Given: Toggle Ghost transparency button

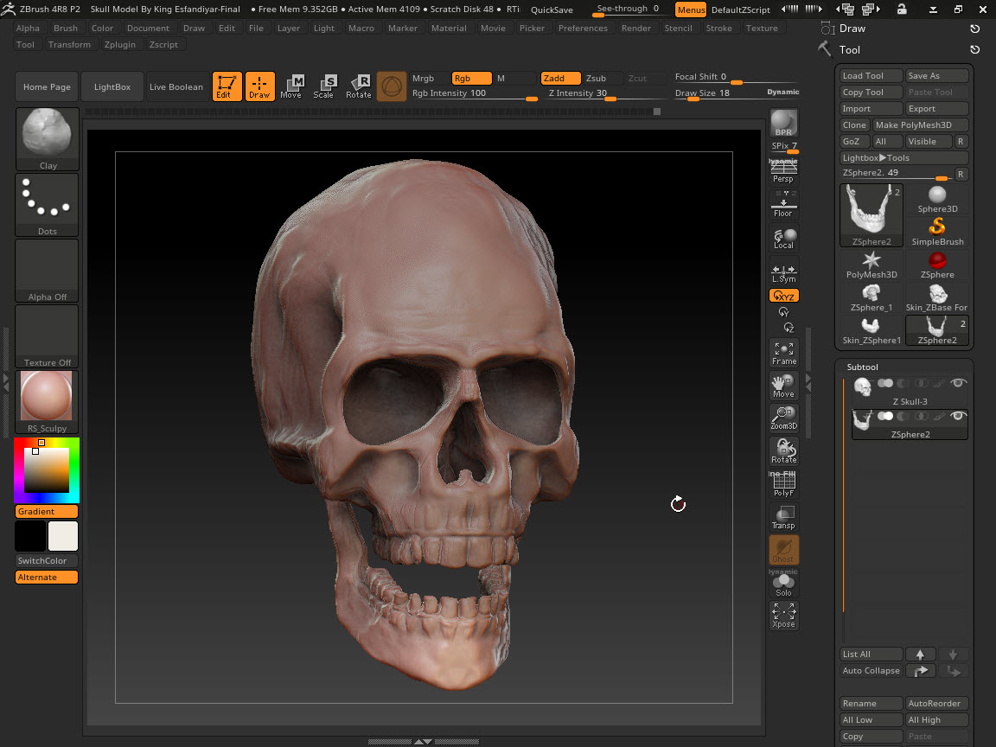Looking at the screenshot, I should coord(784,550).
